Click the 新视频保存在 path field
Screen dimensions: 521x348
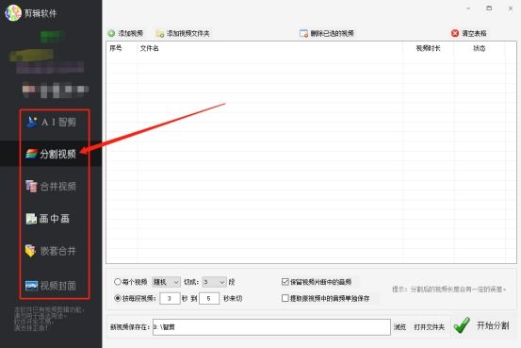click(x=271, y=327)
